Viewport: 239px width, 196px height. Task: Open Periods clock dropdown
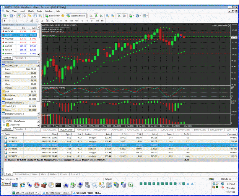tap(138, 16)
